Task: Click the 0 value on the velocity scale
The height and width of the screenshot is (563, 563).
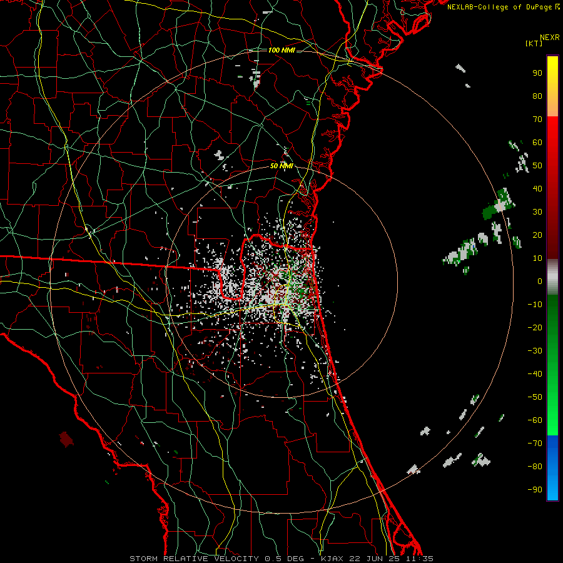Action: point(540,281)
